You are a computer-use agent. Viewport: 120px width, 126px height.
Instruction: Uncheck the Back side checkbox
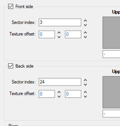[10, 66]
